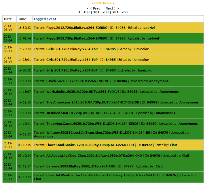Click the date cell in the 03:13:45 row
207x183 pixels.
tap(10, 145)
